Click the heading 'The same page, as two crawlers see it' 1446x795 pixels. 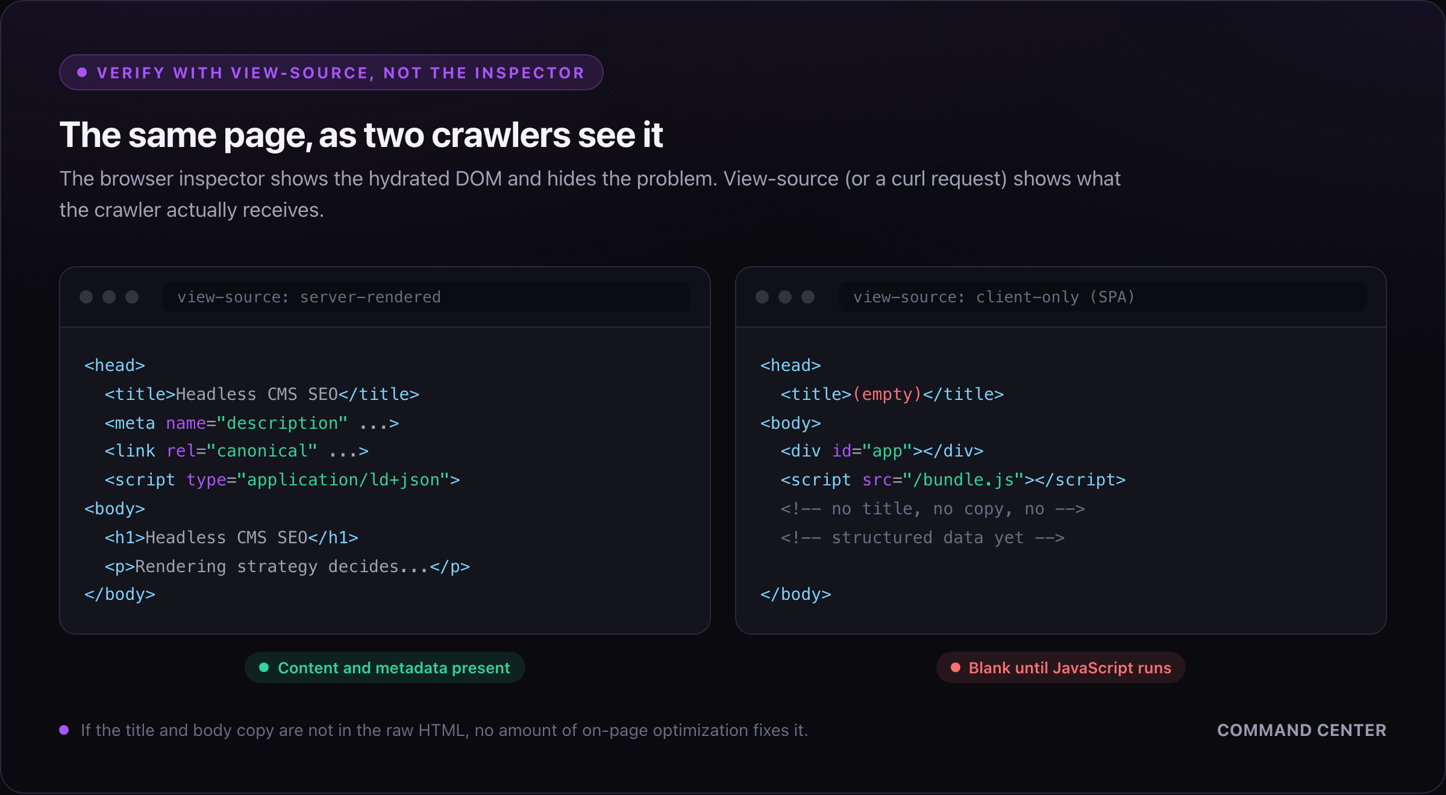(x=361, y=135)
